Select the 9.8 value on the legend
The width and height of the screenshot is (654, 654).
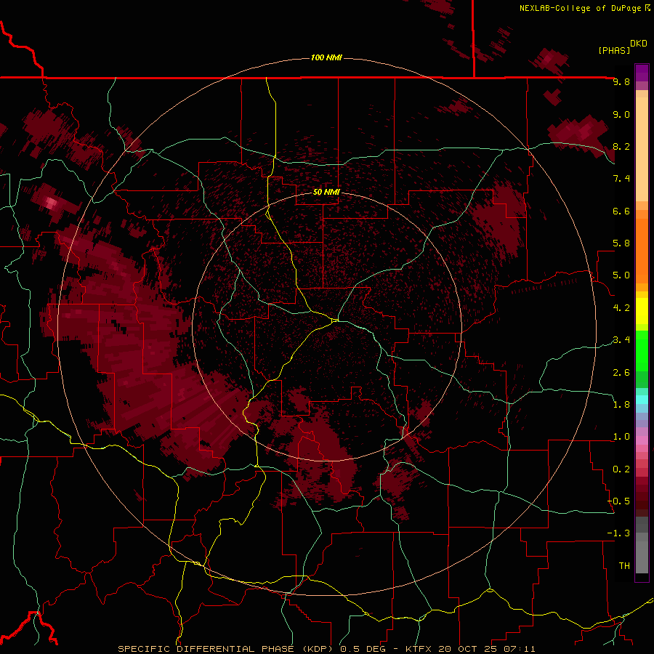pyautogui.click(x=621, y=81)
